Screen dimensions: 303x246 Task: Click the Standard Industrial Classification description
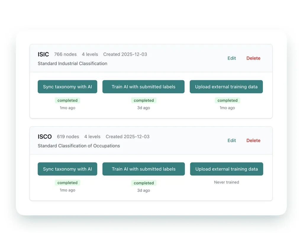pyautogui.click(x=72, y=63)
